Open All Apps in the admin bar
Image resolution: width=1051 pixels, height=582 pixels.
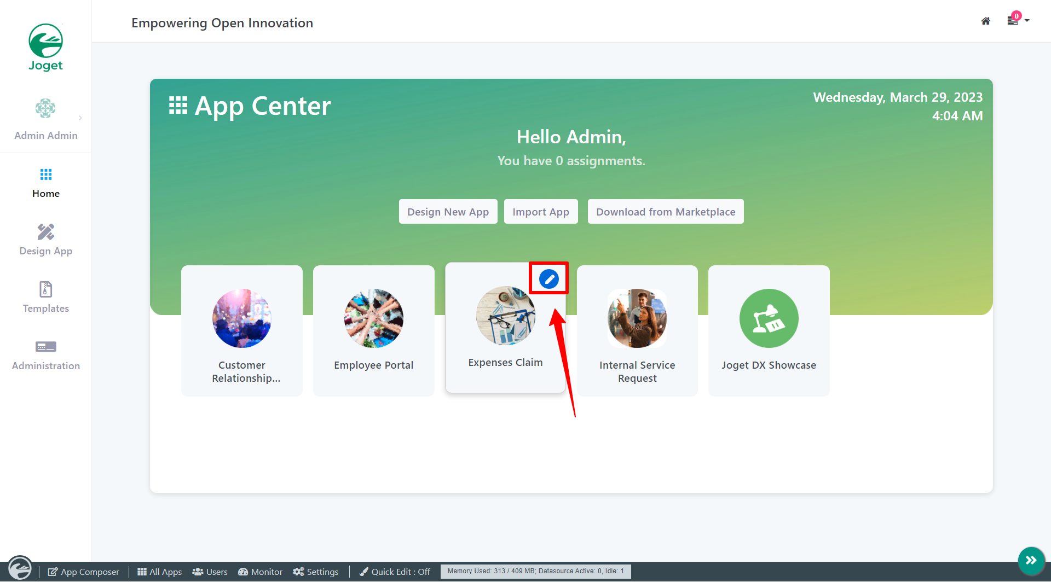click(159, 572)
